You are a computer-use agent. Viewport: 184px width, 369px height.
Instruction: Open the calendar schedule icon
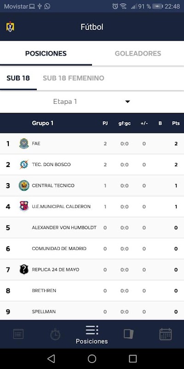pyautogui.click(x=166, y=334)
